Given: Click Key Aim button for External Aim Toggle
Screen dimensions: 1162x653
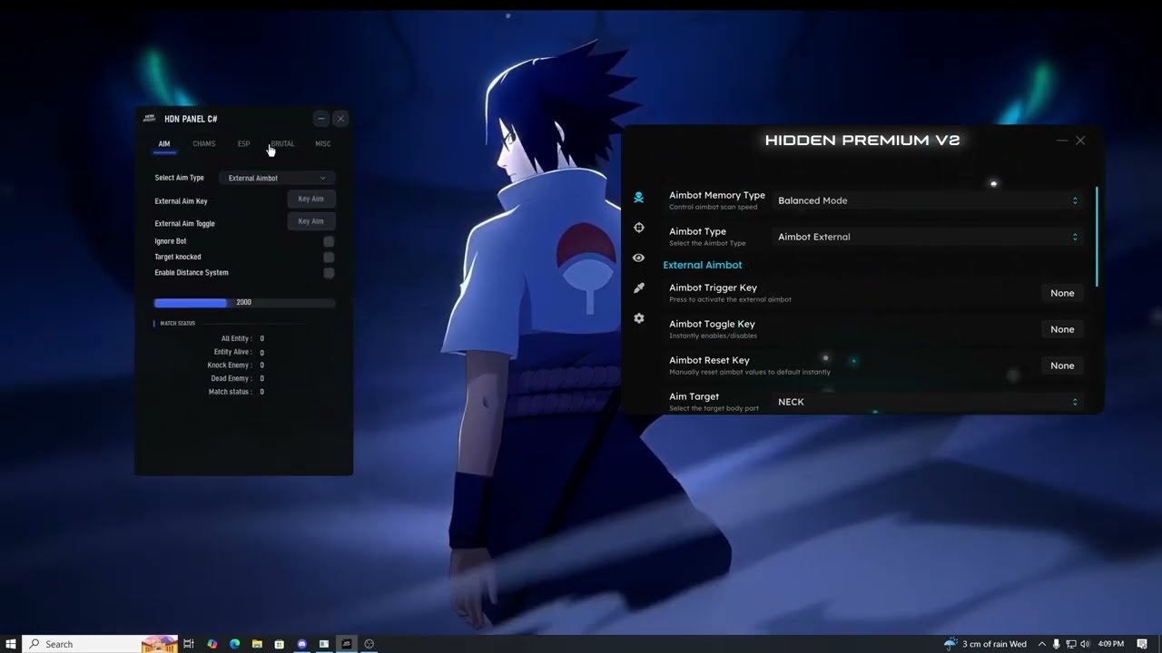Looking at the screenshot, I should click(x=310, y=221).
